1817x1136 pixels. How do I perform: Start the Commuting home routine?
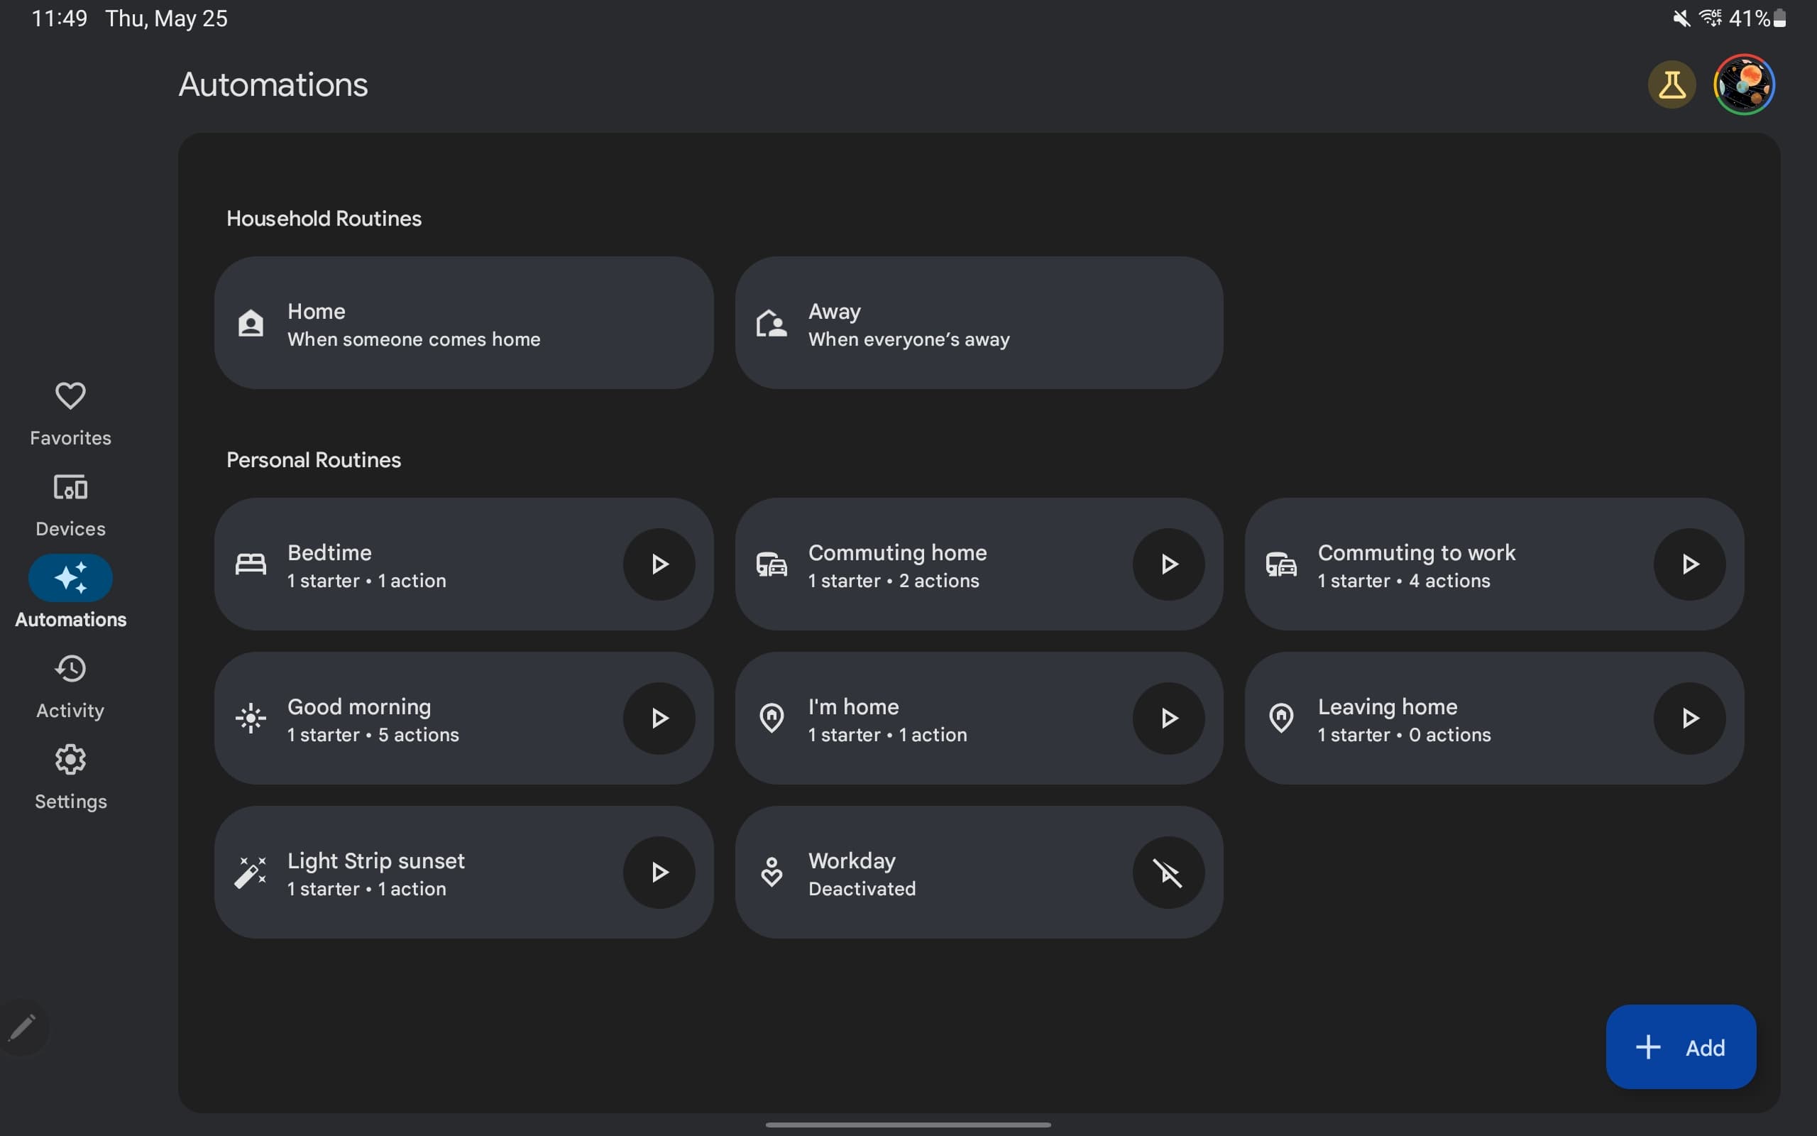pos(1168,564)
